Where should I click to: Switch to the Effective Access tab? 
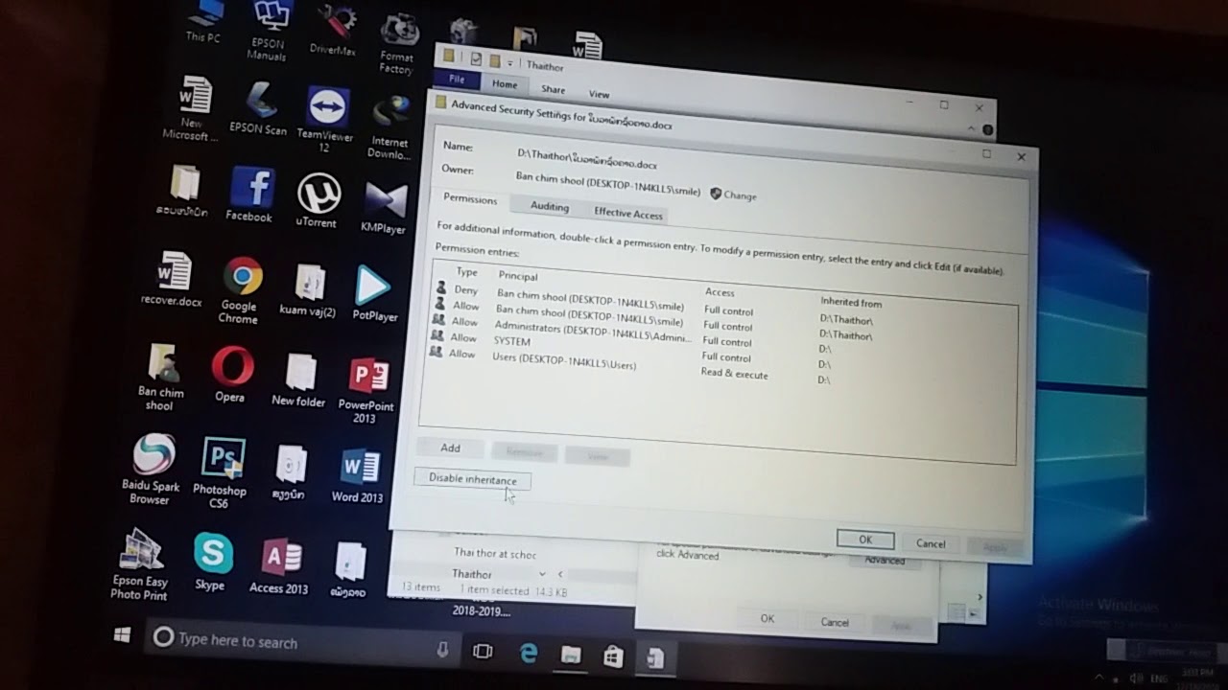click(628, 213)
